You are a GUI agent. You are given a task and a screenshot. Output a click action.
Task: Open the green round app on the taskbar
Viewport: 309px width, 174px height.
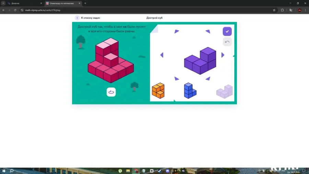(x=120, y=171)
